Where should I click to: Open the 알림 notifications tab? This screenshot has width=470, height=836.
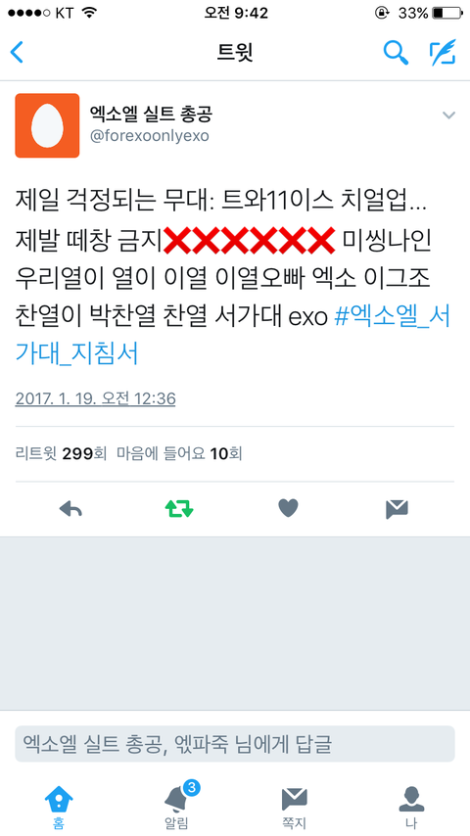point(176,807)
